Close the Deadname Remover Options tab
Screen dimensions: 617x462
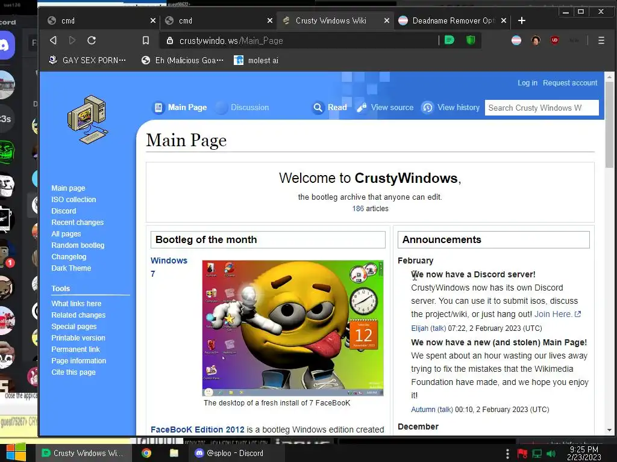coord(503,20)
